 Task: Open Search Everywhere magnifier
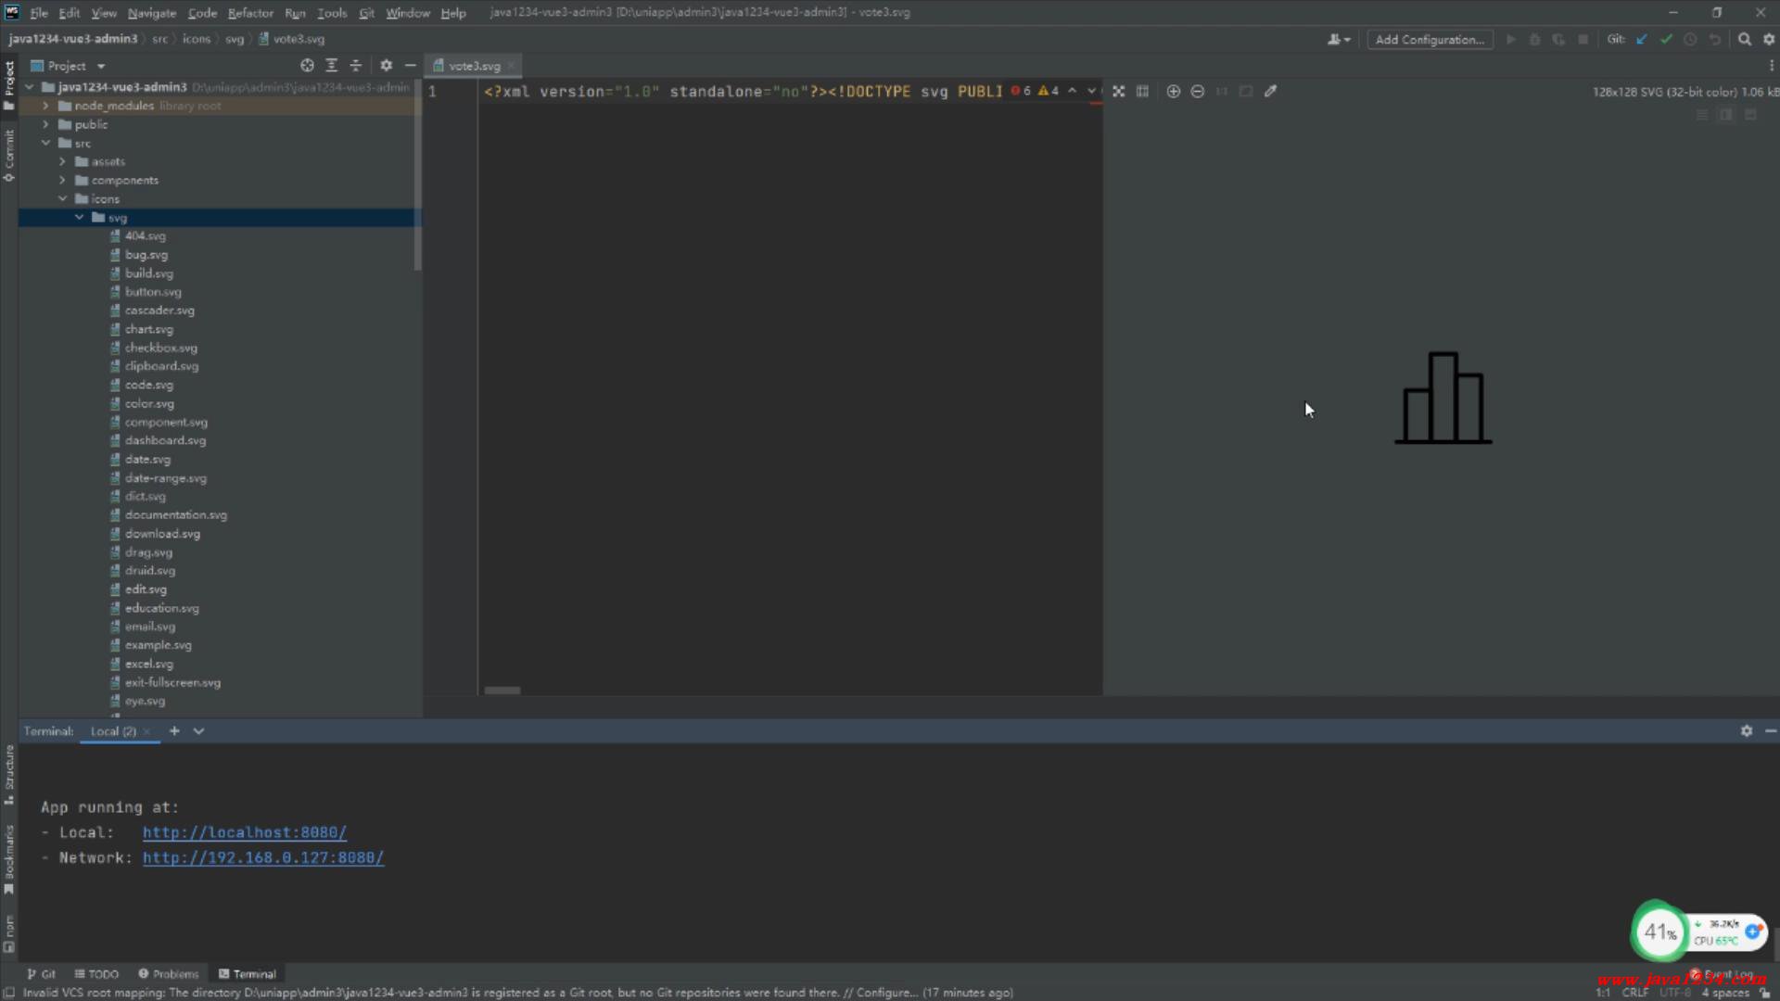[x=1744, y=39]
